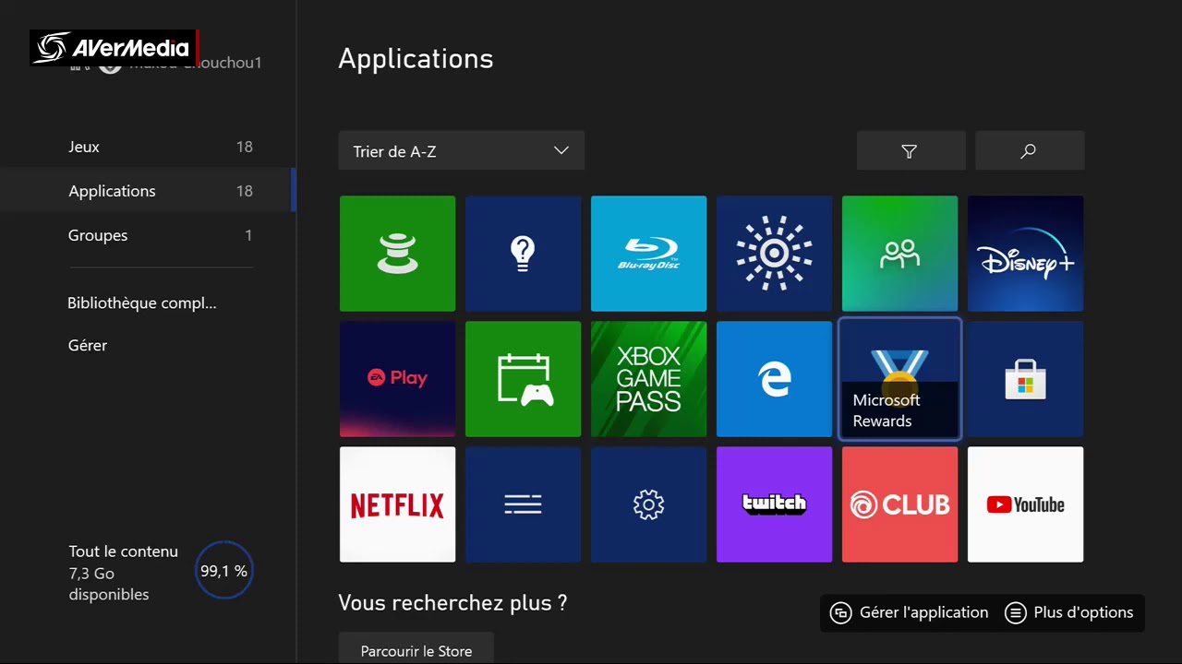Open the Xbox Accessories app tile
The image size is (1182, 664).
(397, 254)
